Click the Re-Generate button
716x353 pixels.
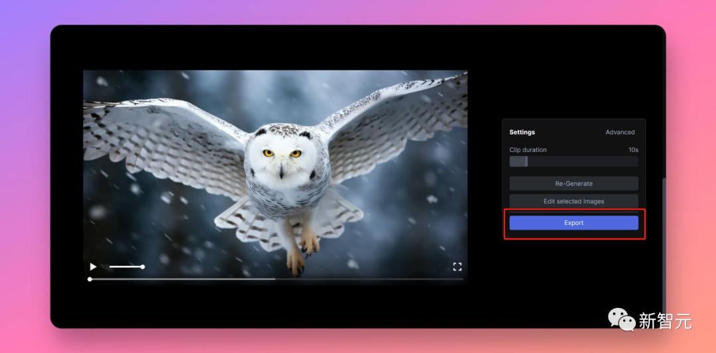coord(573,183)
